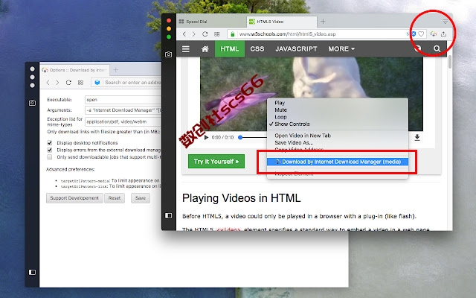Click the video progress slider handle

pos(240,137)
